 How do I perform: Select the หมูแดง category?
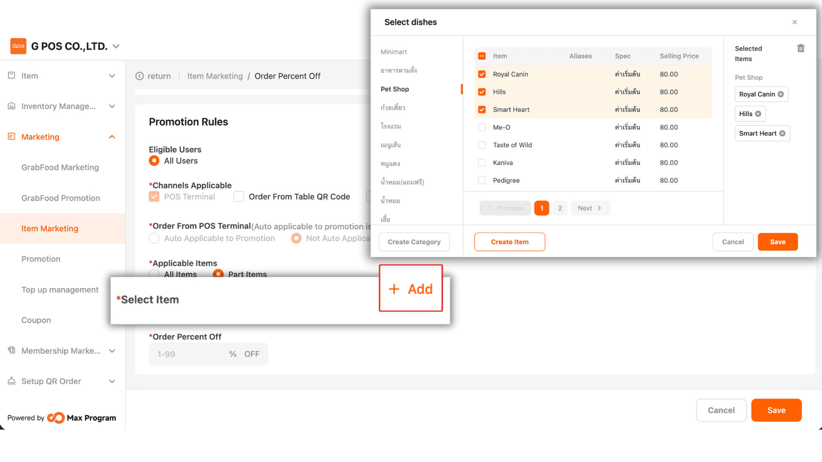click(x=390, y=163)
